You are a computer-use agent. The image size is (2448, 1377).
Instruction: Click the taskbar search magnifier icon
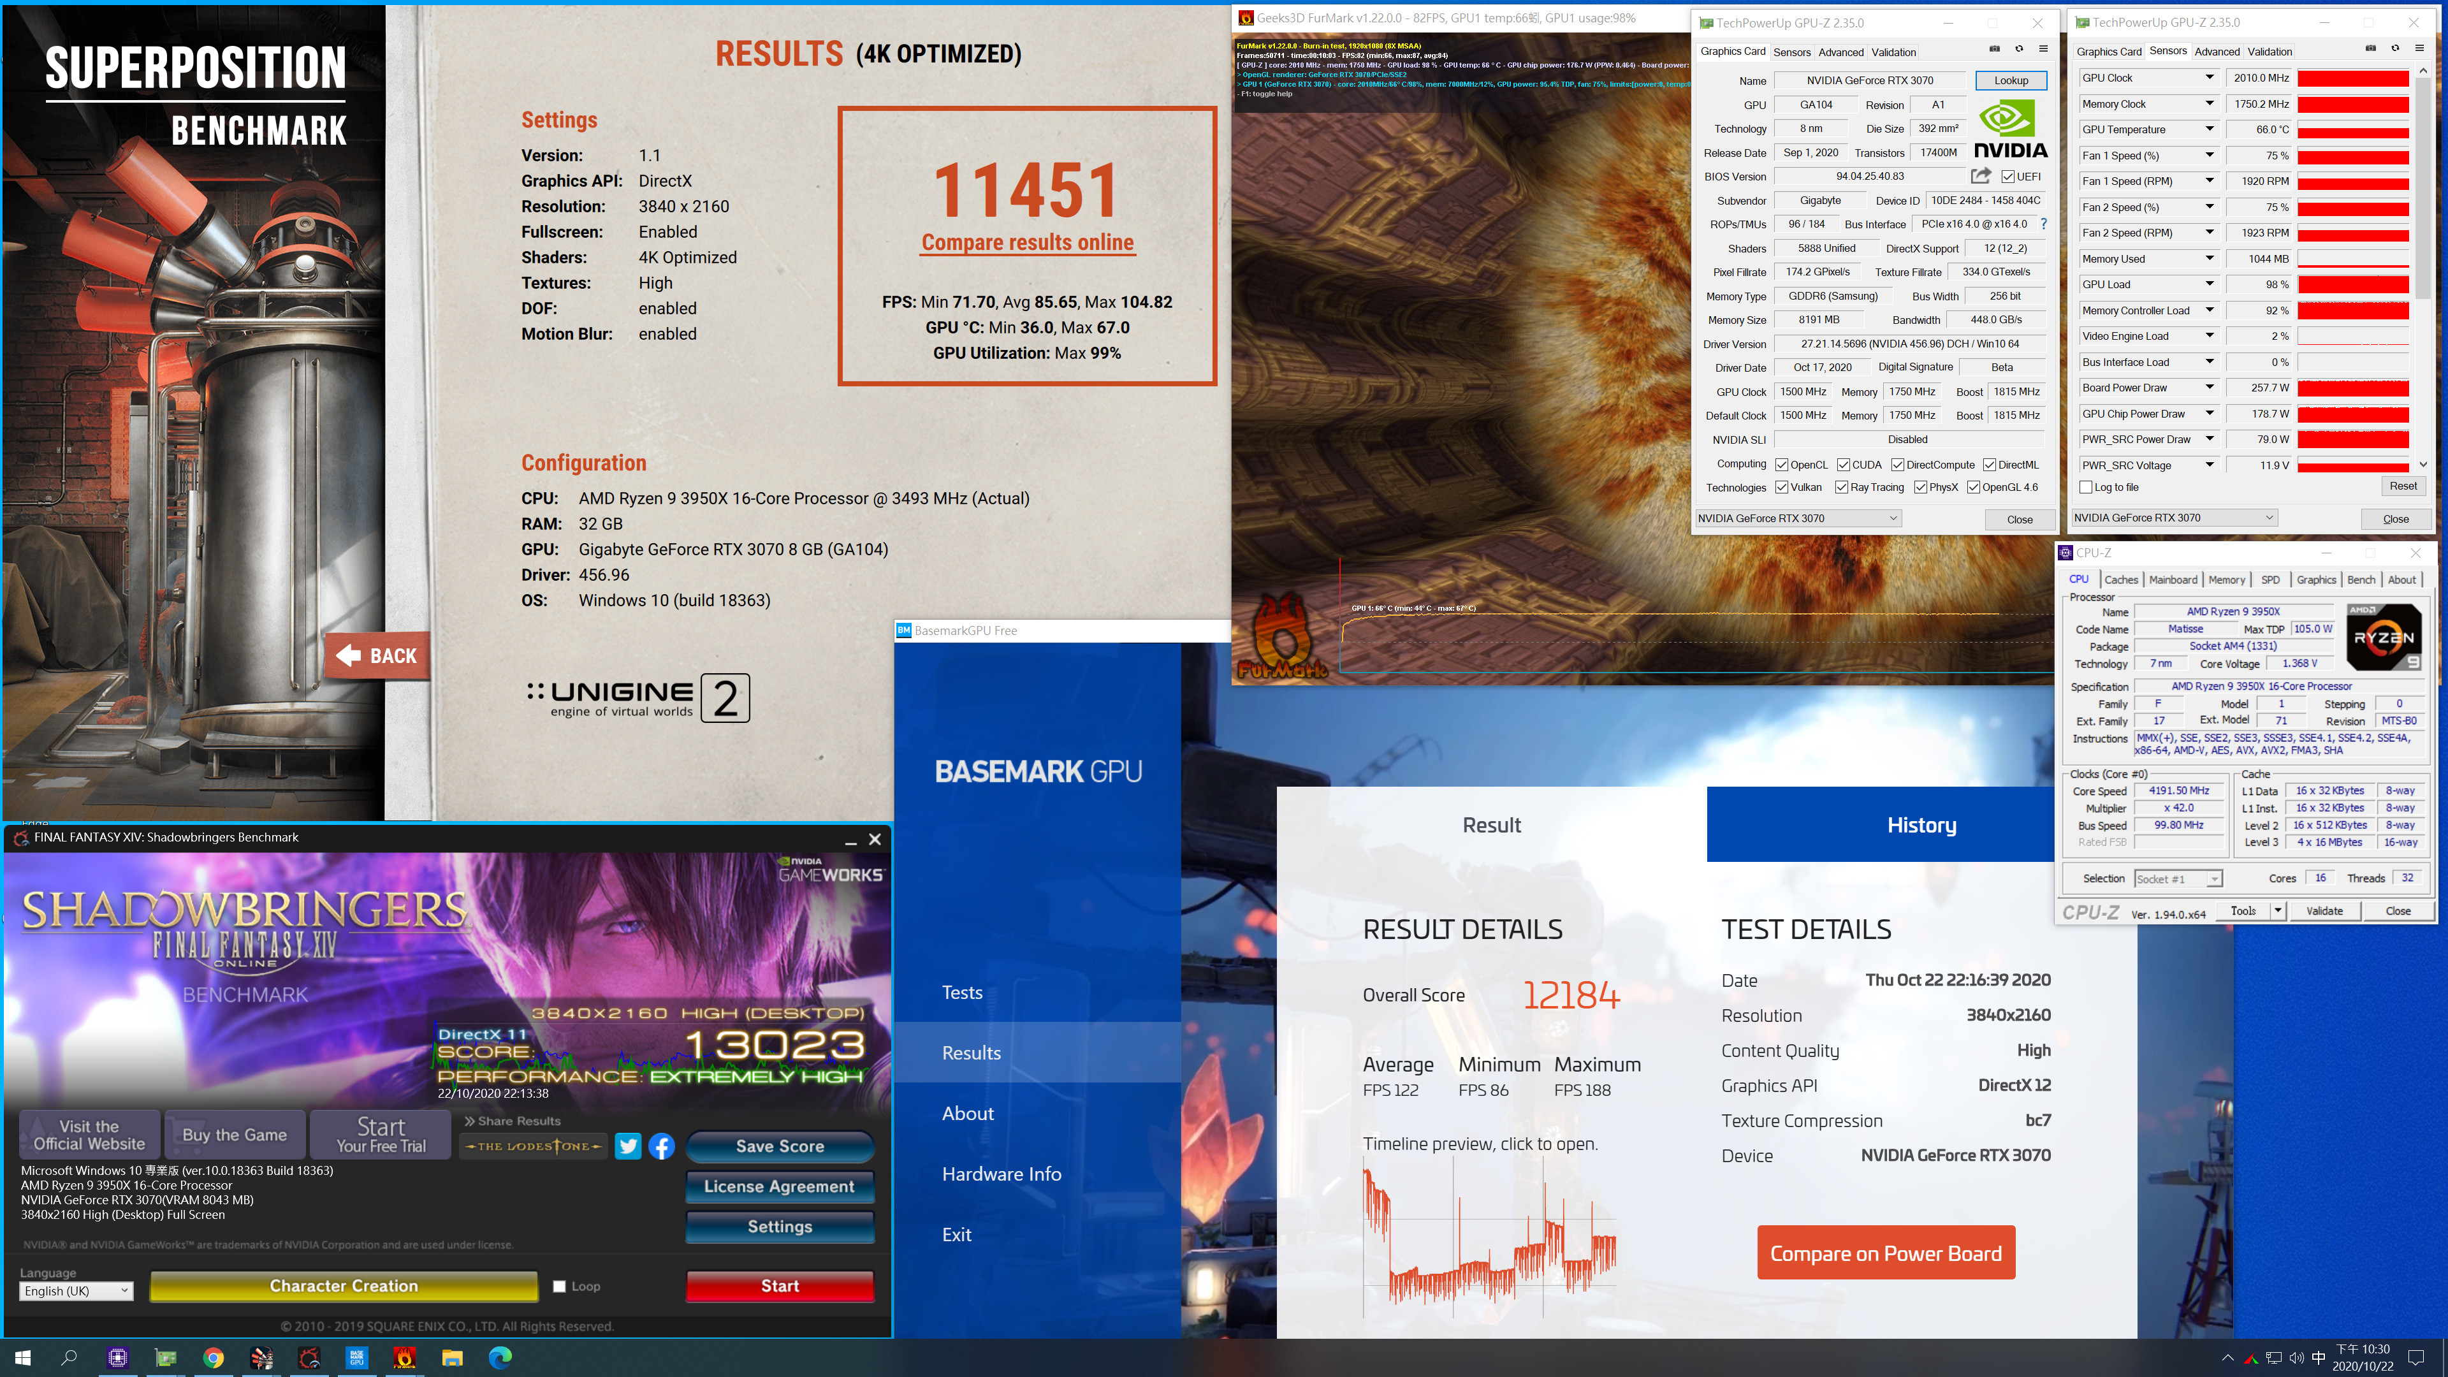[69, 1357]
